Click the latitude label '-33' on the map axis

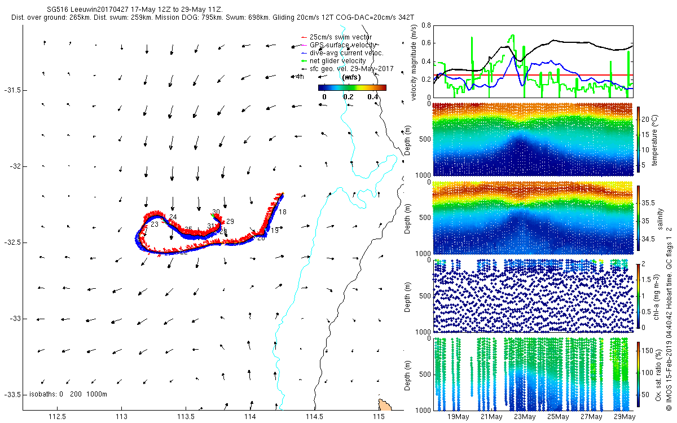click(x=15, y=319)
